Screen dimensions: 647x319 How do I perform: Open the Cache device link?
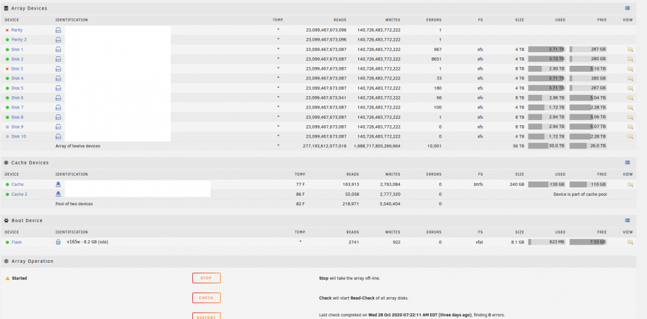17,185
